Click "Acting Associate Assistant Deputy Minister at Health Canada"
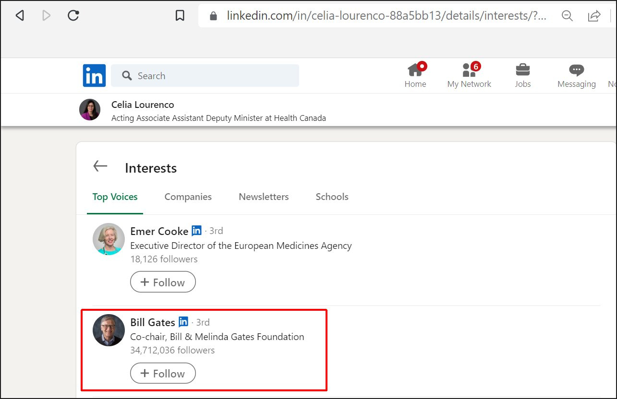Screen dimensions: 617x399 point(218,118)
